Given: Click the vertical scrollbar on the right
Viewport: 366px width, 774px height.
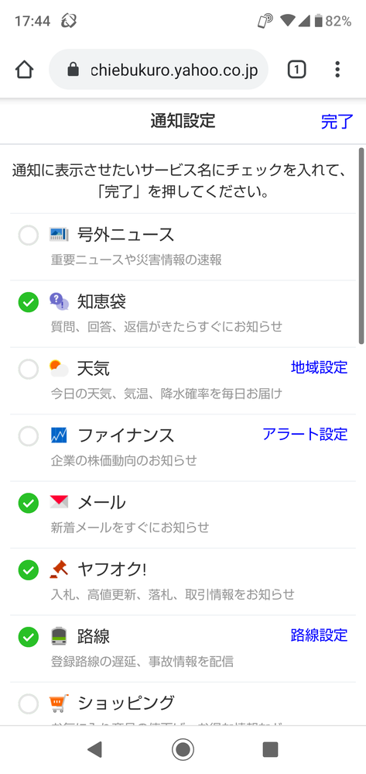Looking at the screenshot, I should pyautogui.click(x=361, y=246).
